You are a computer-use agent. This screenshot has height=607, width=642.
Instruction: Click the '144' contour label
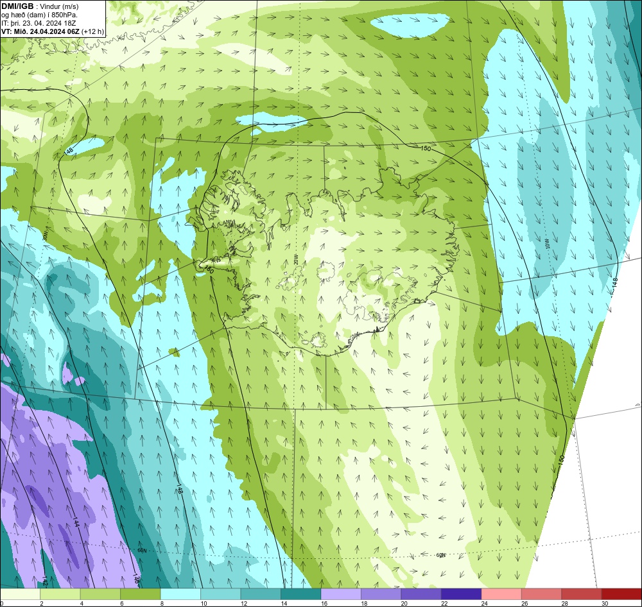76,522
